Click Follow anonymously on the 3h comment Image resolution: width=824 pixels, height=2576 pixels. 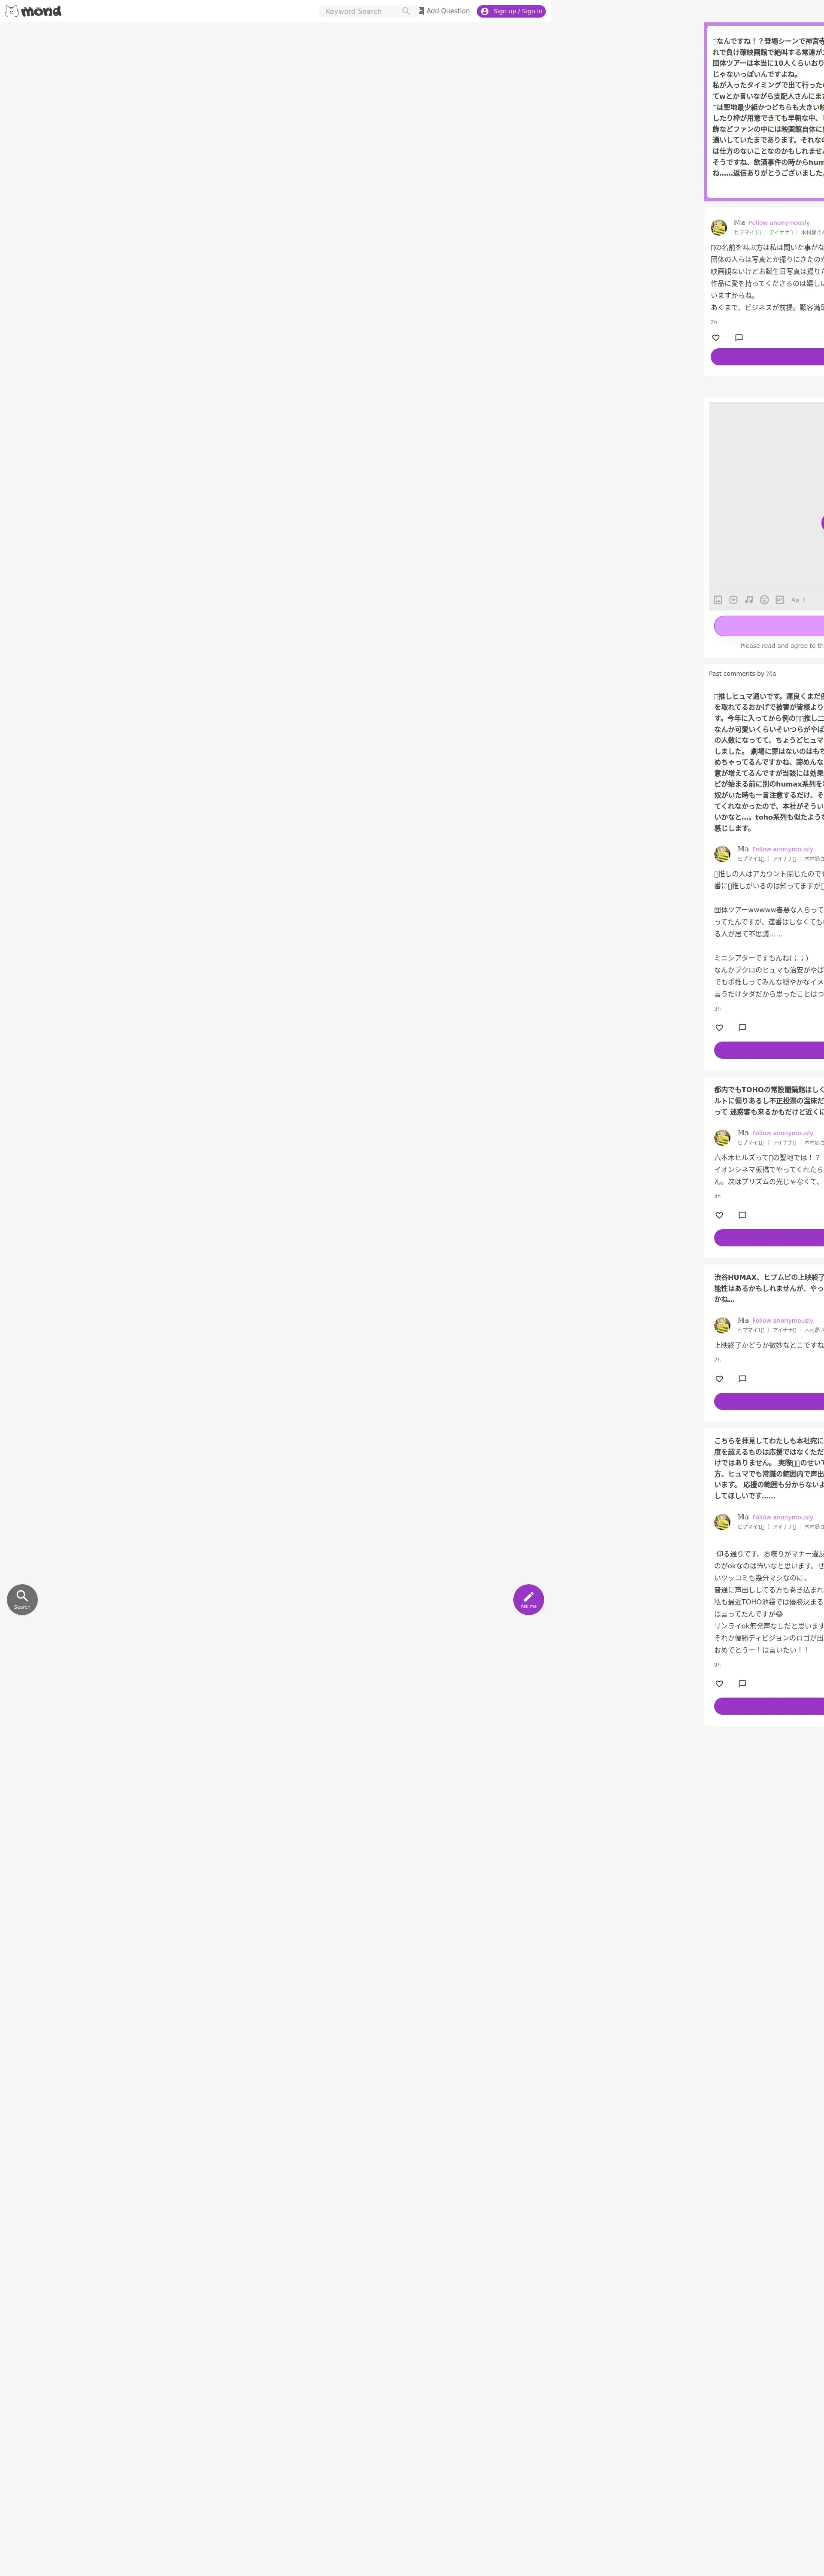783,849
